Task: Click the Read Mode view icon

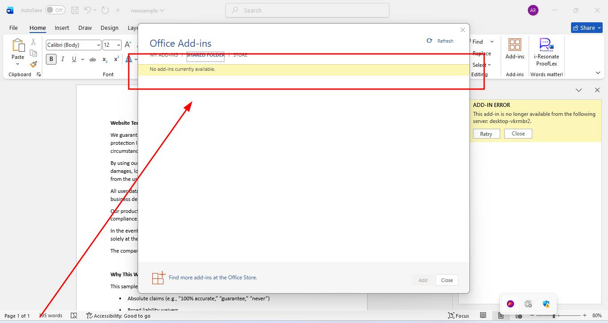Action: tap(483, 315)
